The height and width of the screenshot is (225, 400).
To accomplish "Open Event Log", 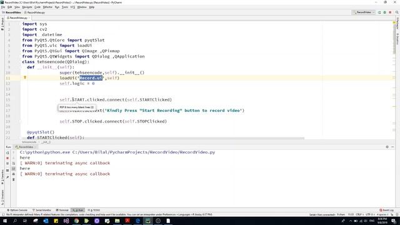I will click(x=386, y=210).
